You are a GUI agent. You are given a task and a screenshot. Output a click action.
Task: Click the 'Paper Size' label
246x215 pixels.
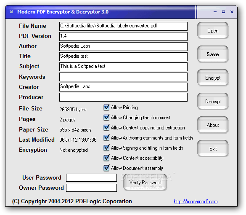[34, 129]
